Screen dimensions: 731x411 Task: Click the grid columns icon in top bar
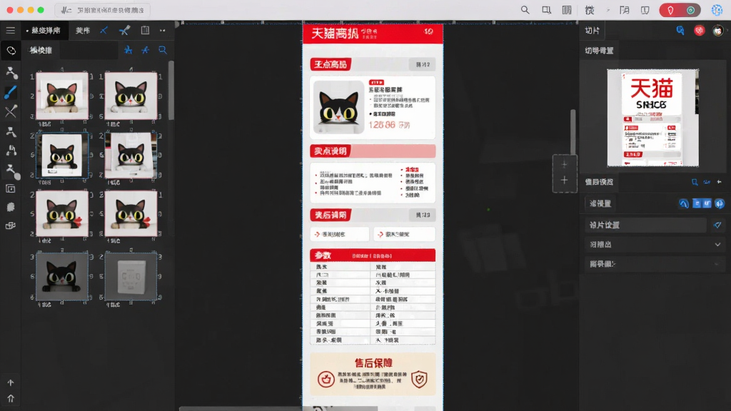(x=567, y=10)
